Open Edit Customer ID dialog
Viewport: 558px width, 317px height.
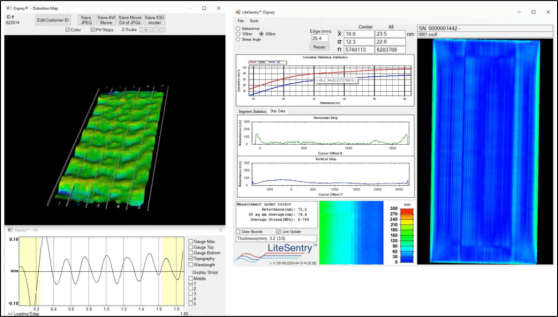tap(53, 20)
